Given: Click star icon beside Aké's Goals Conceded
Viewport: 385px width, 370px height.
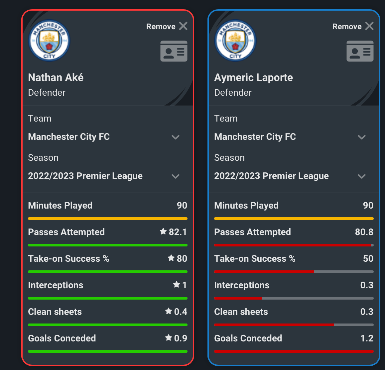Looking at the screenshot, I should click(x=169, y=338).
